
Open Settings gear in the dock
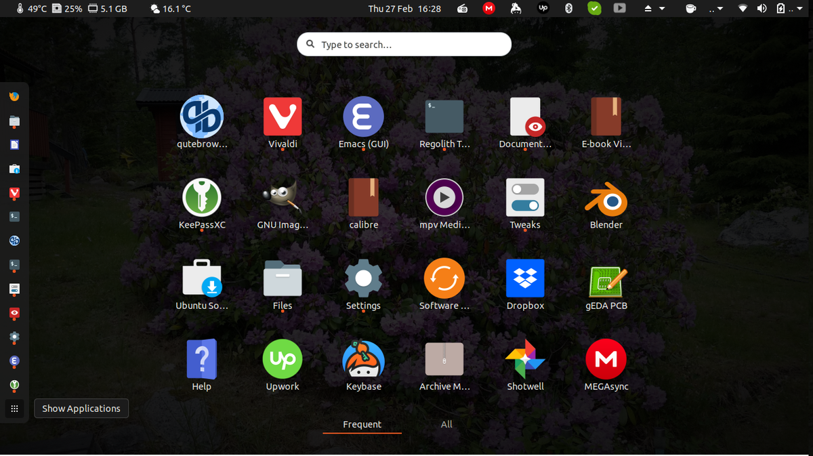(x=14, y=337)
